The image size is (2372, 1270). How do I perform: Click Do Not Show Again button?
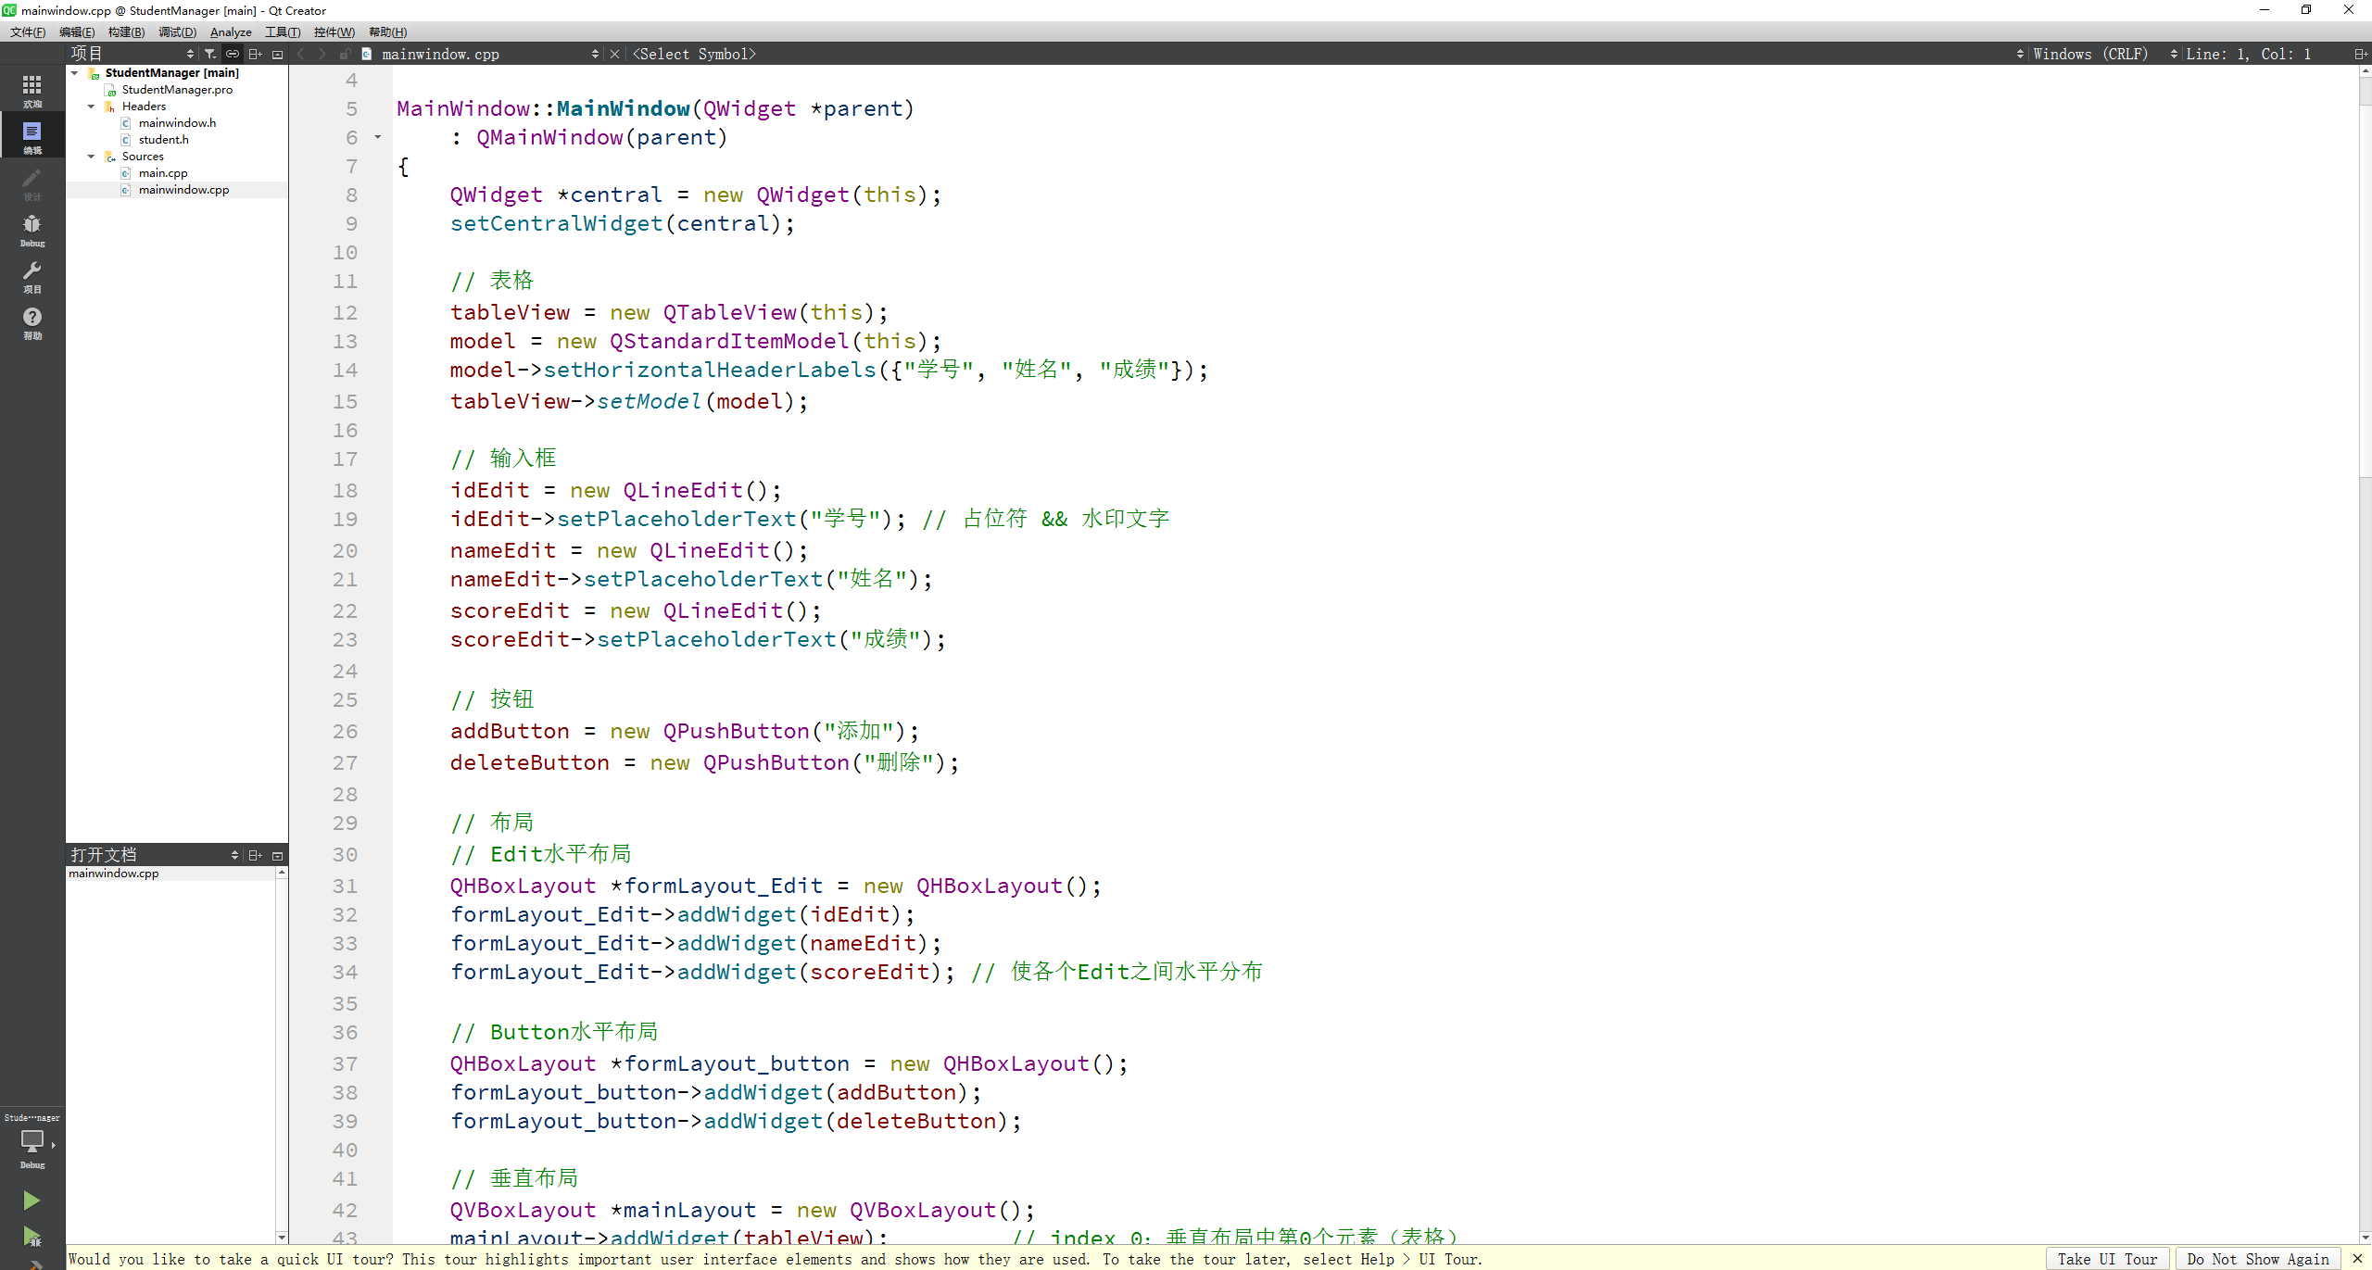click(x=2257, y=1259)
